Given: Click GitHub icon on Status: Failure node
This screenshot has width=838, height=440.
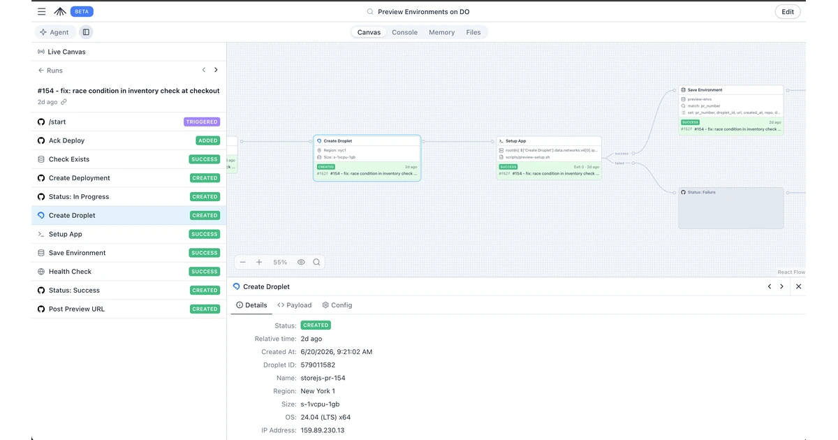Looking at the screenshot, I should [684, 192].
